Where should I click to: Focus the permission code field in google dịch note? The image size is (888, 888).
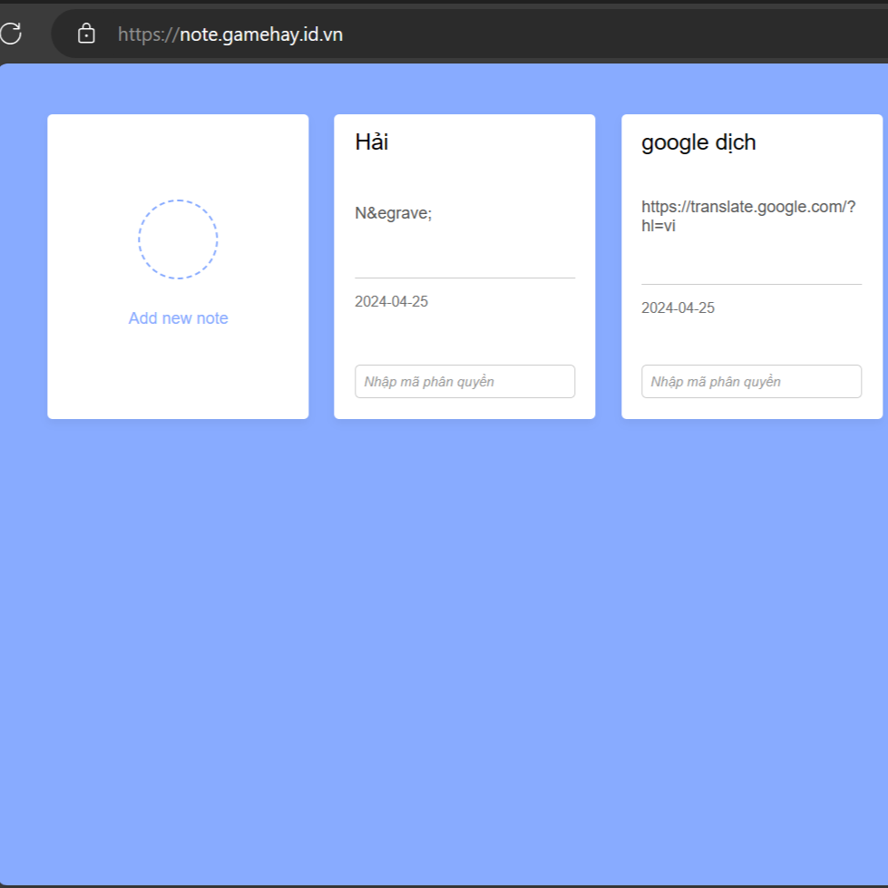[751, 382]
